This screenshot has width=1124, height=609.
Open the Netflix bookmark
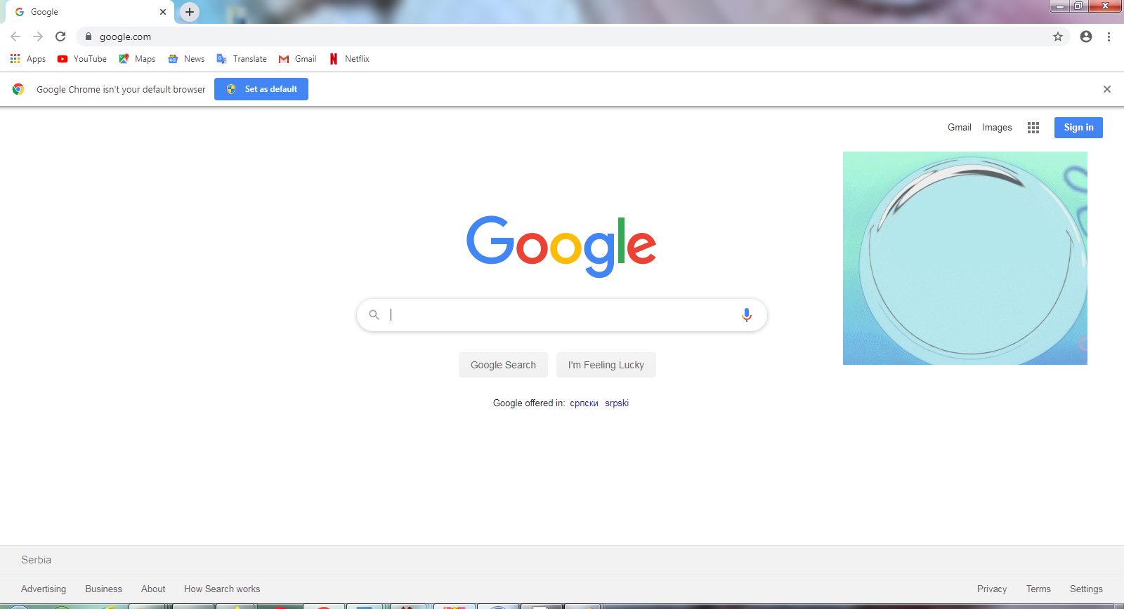[349, 59]
